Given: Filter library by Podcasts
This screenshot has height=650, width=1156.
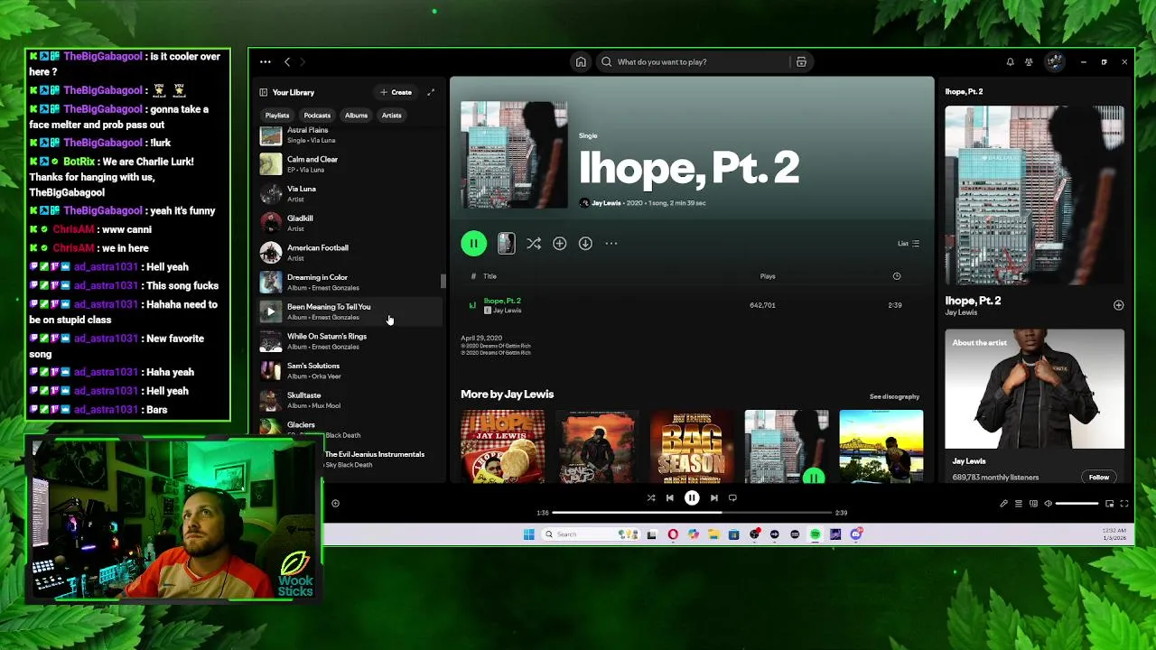Looking at the screenshot, I should [x=317, y=116].
